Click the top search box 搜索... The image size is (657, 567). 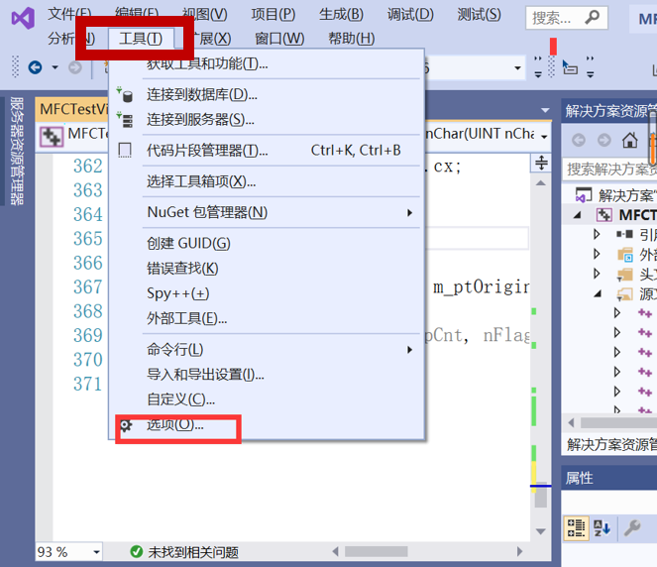[x=567, y=18]
